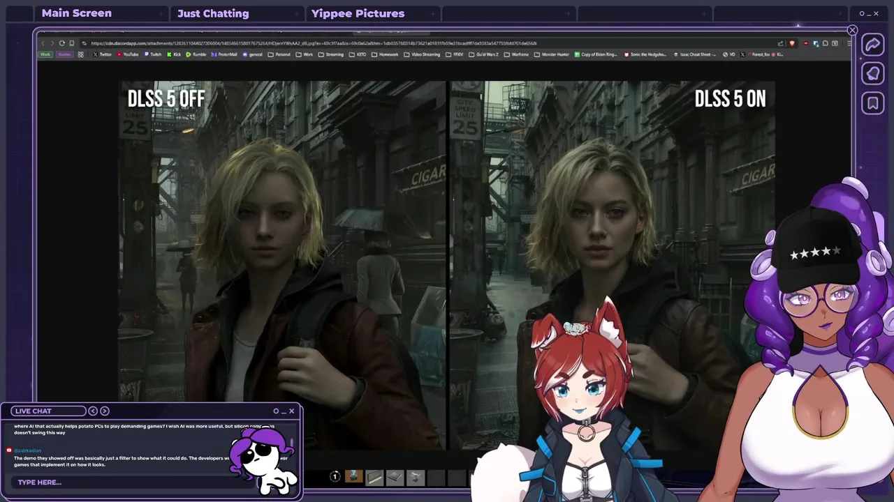The width and height of the screenshot is (894, 502).
Task: Click the circle icon in Live Chat header
Action: tap(276, 411)
